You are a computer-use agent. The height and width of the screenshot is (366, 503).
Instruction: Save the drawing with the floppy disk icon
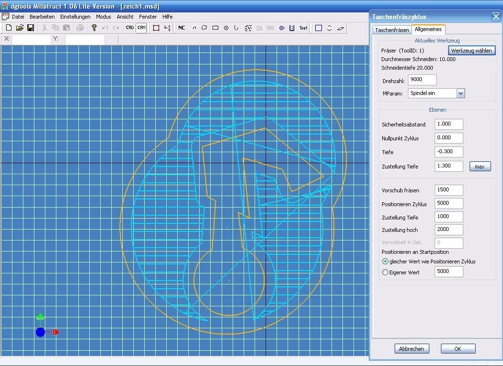point(31,28)
